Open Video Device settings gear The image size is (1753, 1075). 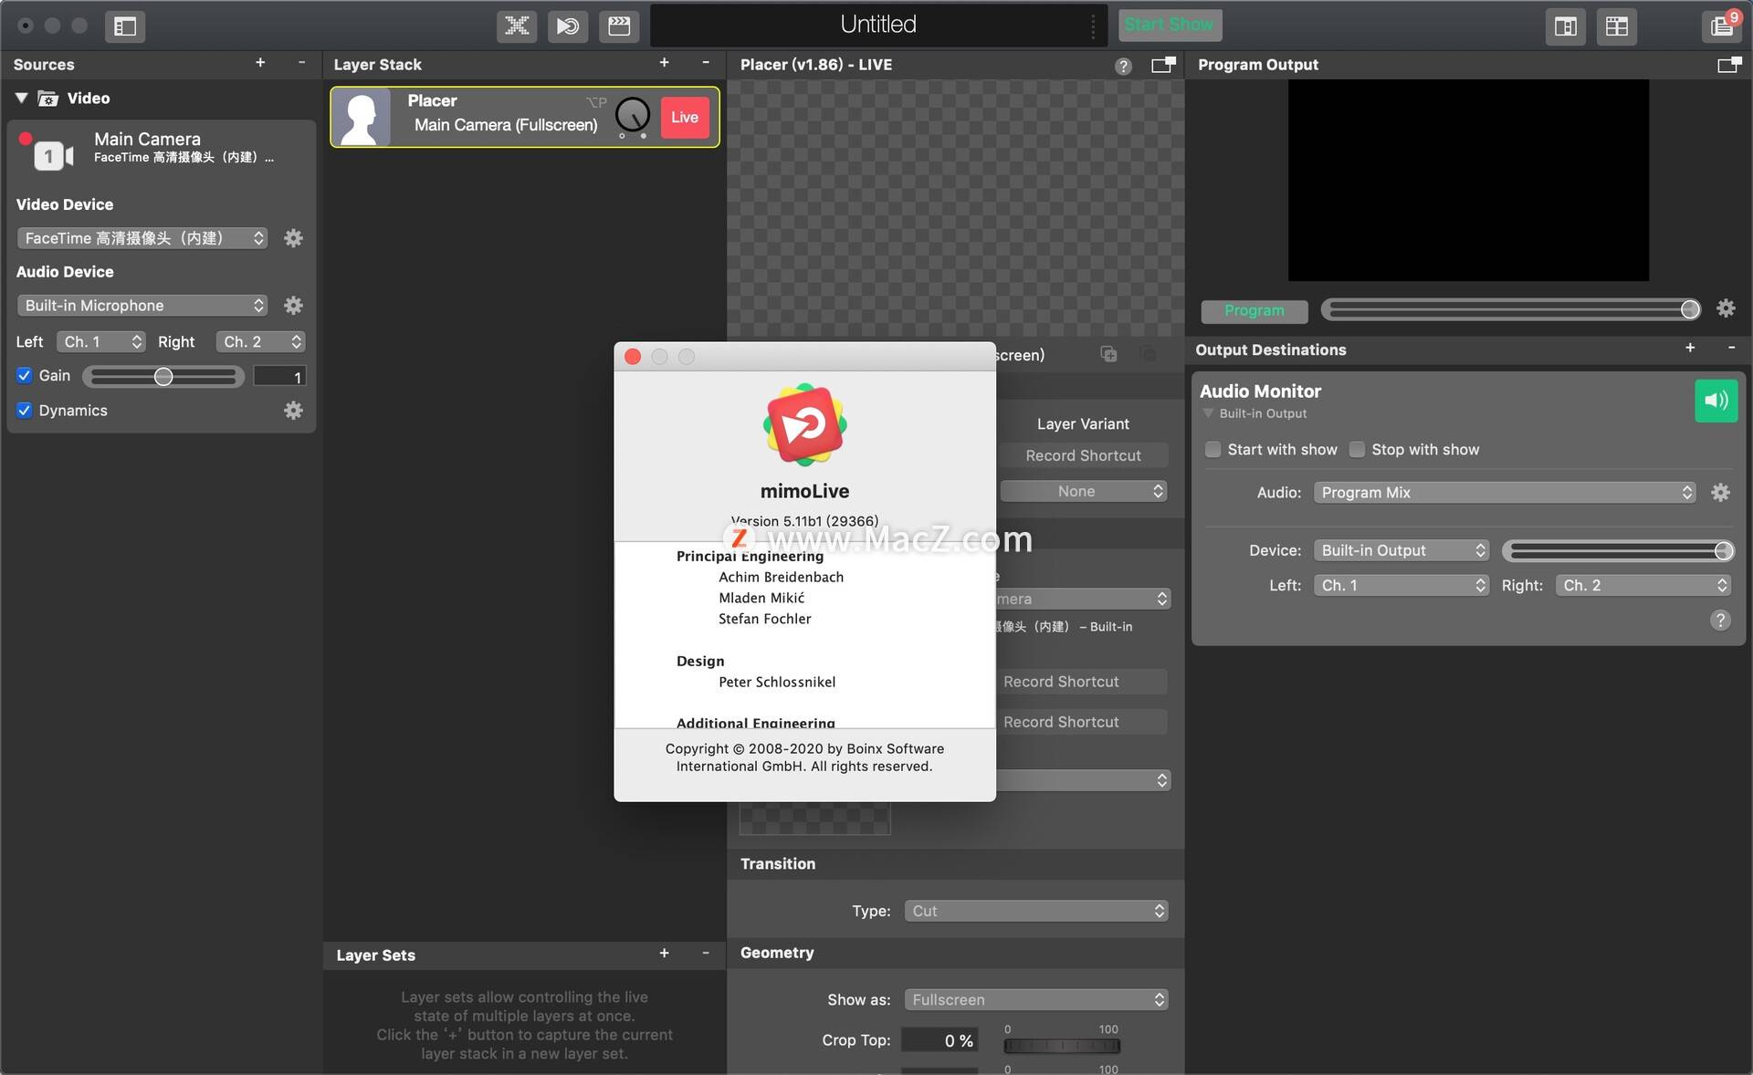pyautogui.click(x=293, y=238)
